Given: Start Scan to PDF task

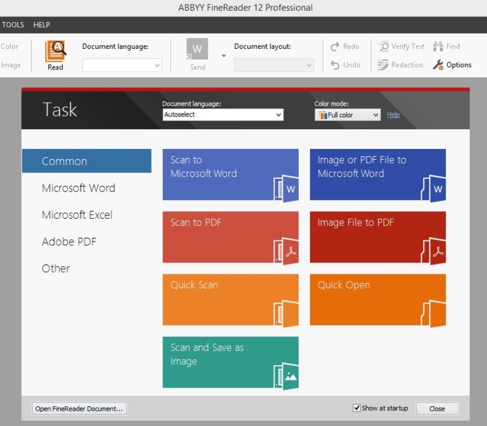Looking at the screenshot, I should coord(230,237).
